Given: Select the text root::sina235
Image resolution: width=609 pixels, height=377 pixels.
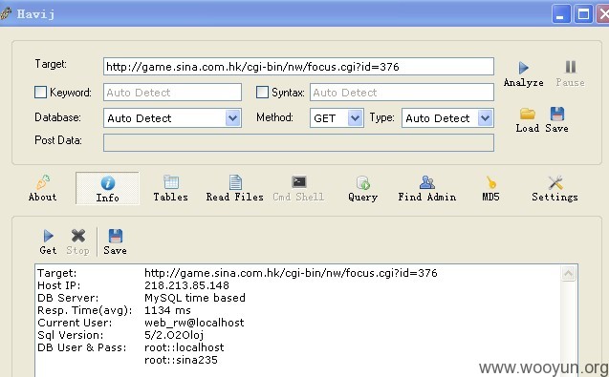Looking at the screenshot, I should pos(181,360).
